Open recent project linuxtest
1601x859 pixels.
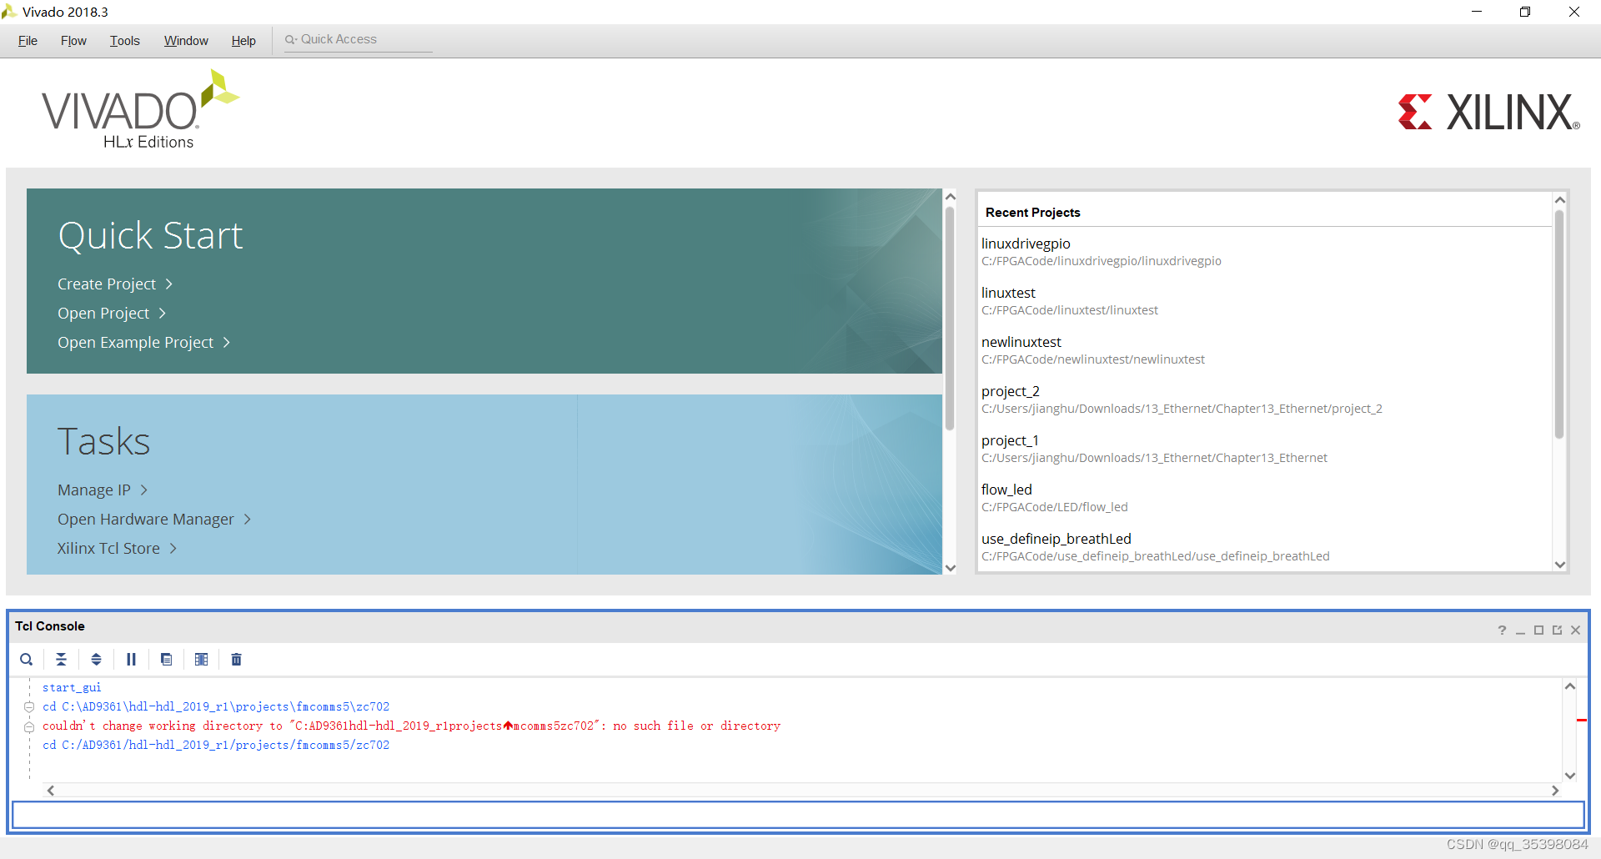pos(1008,293)
